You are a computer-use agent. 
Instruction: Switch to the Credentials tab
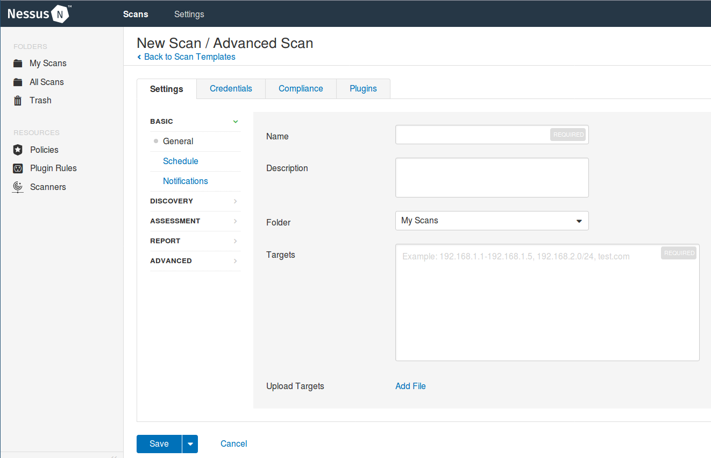click(231, 89)
